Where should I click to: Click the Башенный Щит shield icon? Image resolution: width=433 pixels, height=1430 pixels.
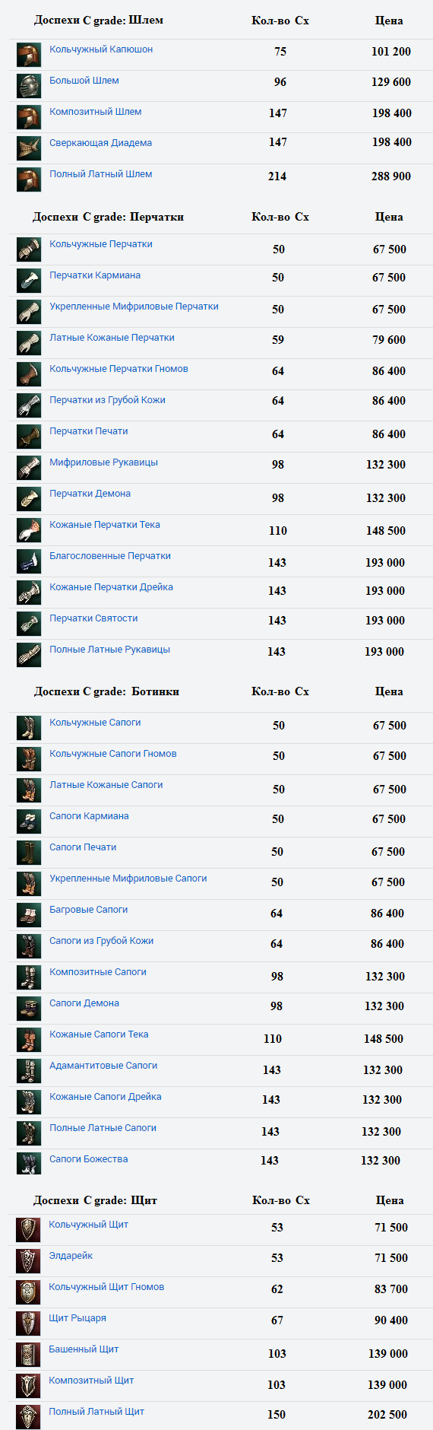tap(28, 1355)
